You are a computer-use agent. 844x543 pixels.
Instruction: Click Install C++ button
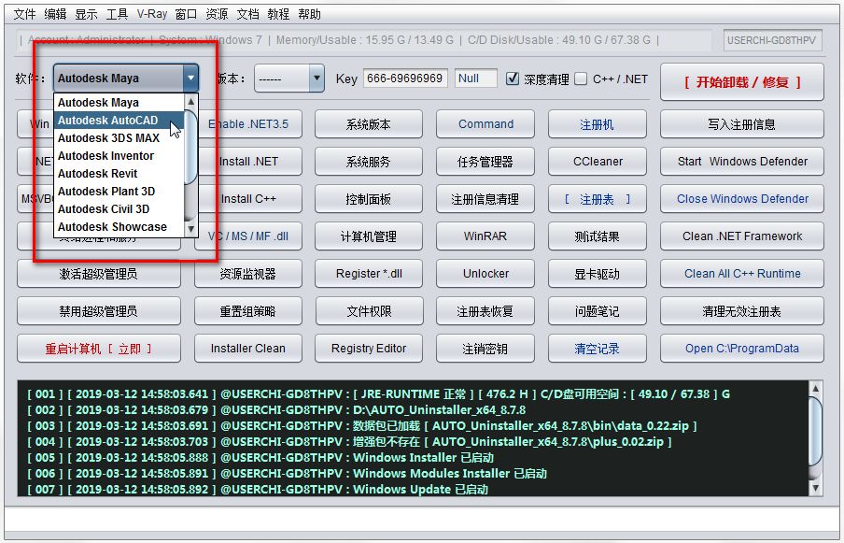click(x=248, y=199)
